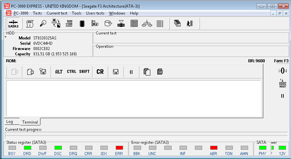Click the green DRD status indicator

[28, 148]
